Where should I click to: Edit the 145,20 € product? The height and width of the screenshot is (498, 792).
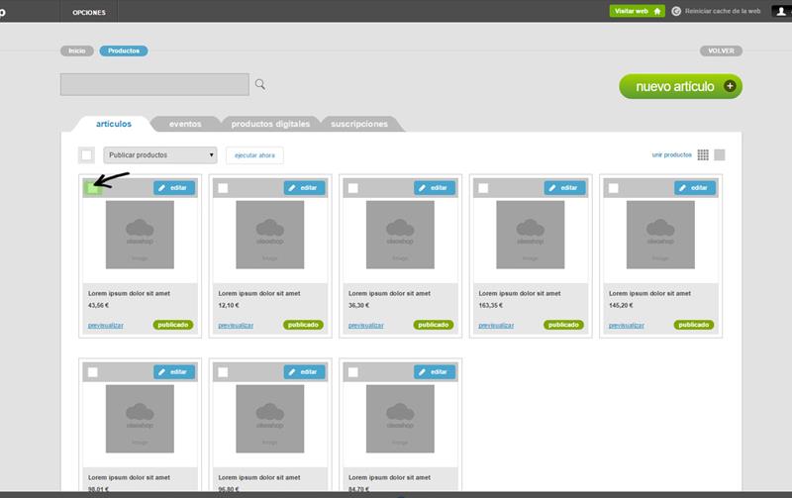click(x=695, y=187)
